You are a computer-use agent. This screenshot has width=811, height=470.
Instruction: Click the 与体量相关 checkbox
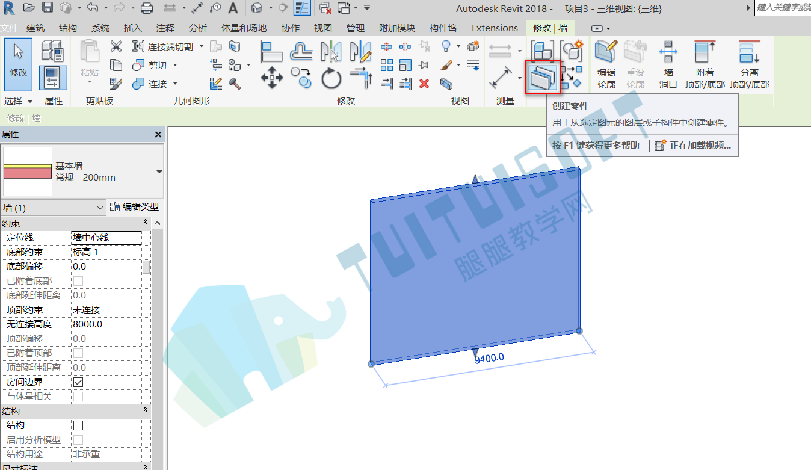click(x=78, y=397)
